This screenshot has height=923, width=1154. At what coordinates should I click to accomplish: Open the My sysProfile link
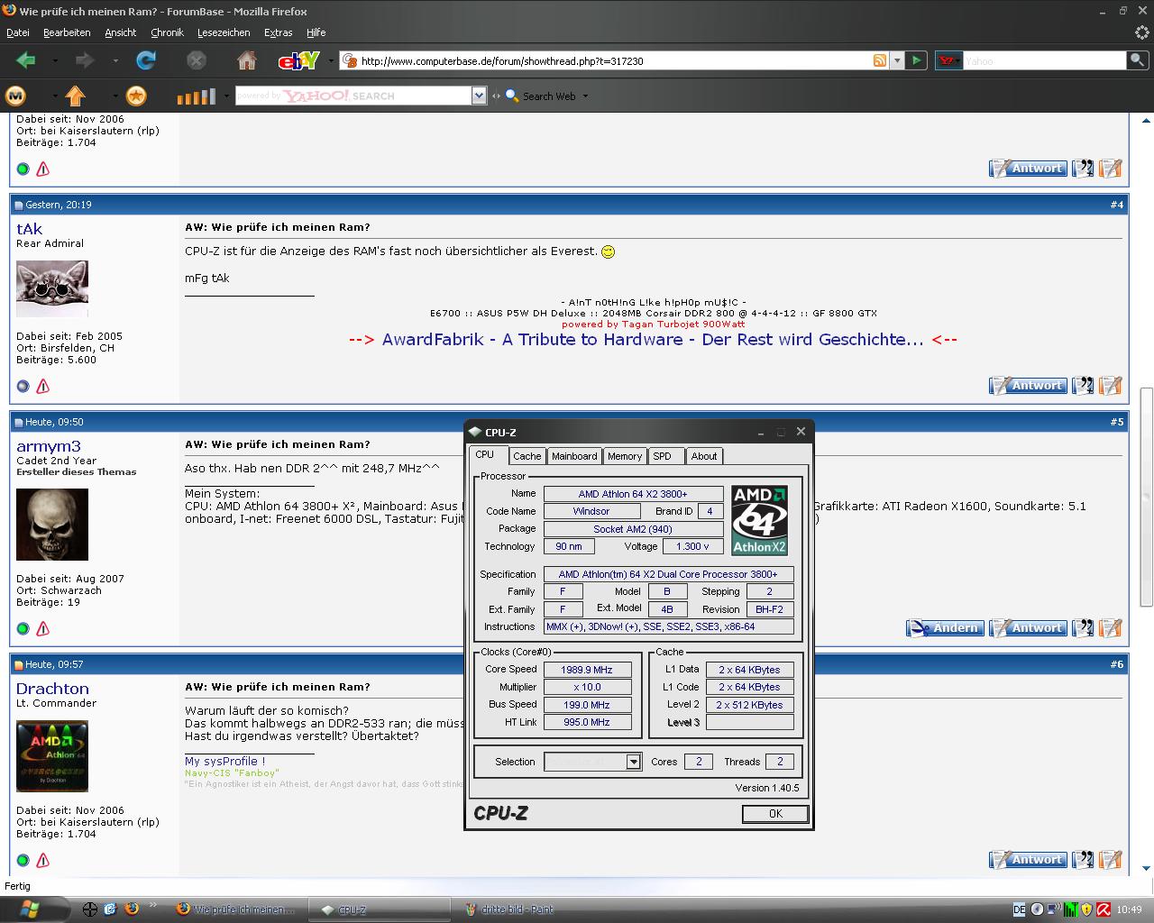[x=224, y=762]
